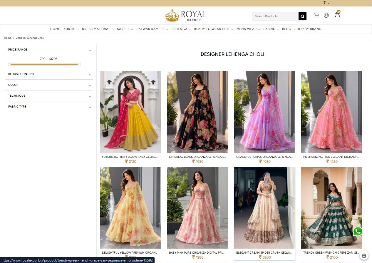Image resolution: width=372 pixels, height=263 pixels.
Task: Open the shopping cart icon
Action: coord(337,14)
